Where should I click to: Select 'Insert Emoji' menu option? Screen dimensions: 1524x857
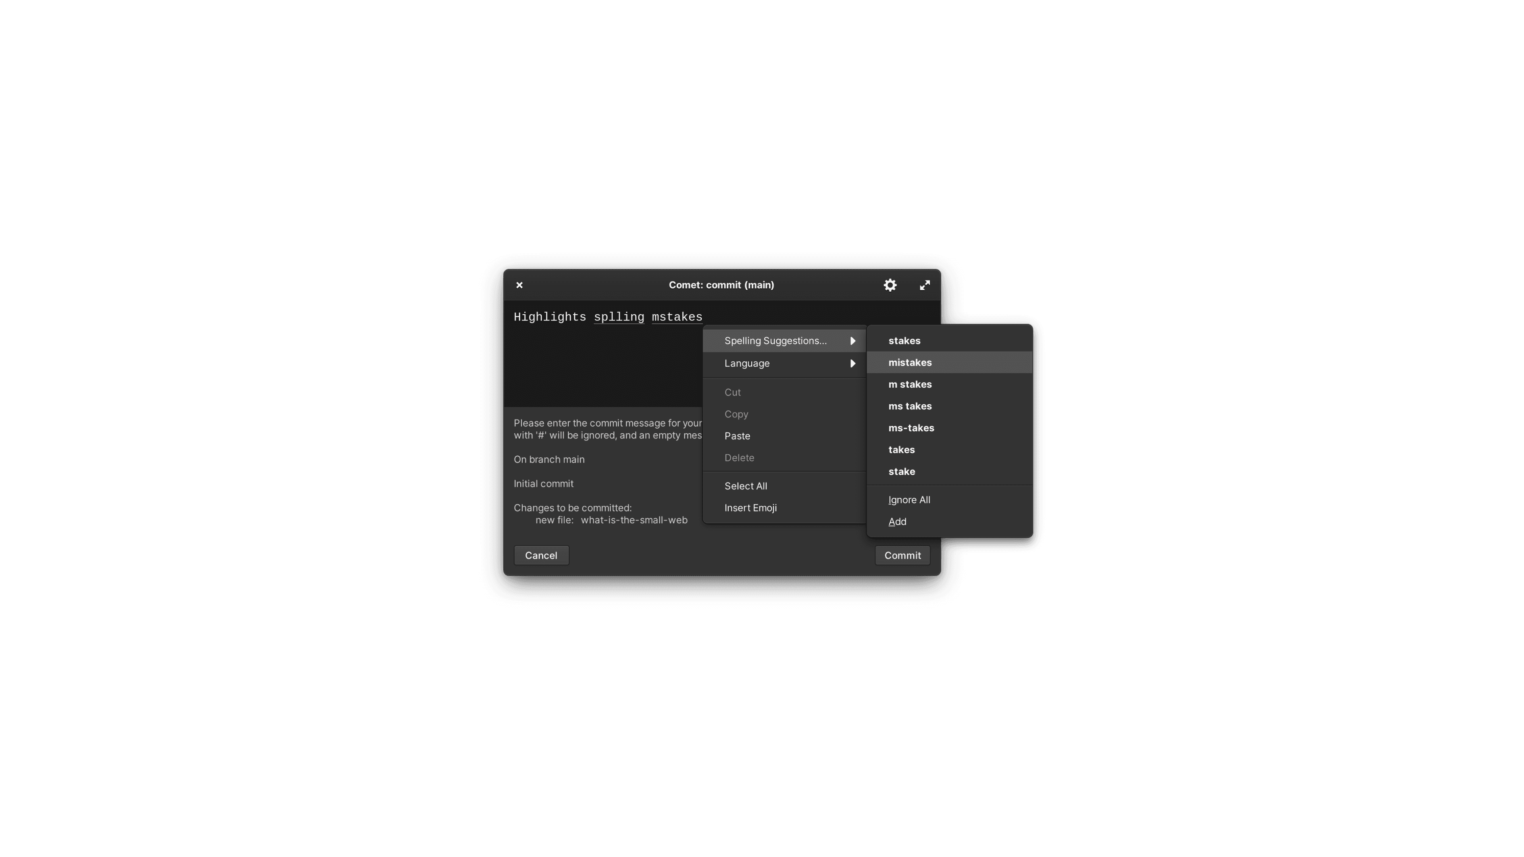click(750, 507)
